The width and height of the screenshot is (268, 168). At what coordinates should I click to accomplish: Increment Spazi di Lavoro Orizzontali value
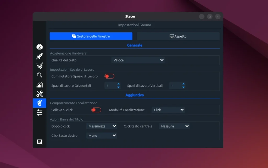coord(118,84)
